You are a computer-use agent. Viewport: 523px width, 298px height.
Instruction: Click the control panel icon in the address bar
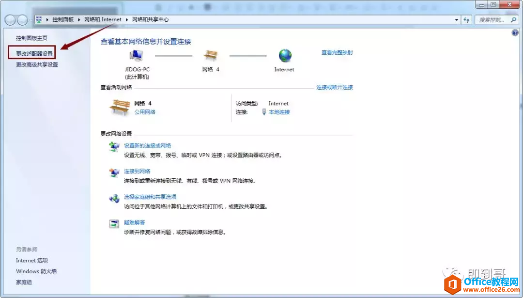tap(39, 20)
